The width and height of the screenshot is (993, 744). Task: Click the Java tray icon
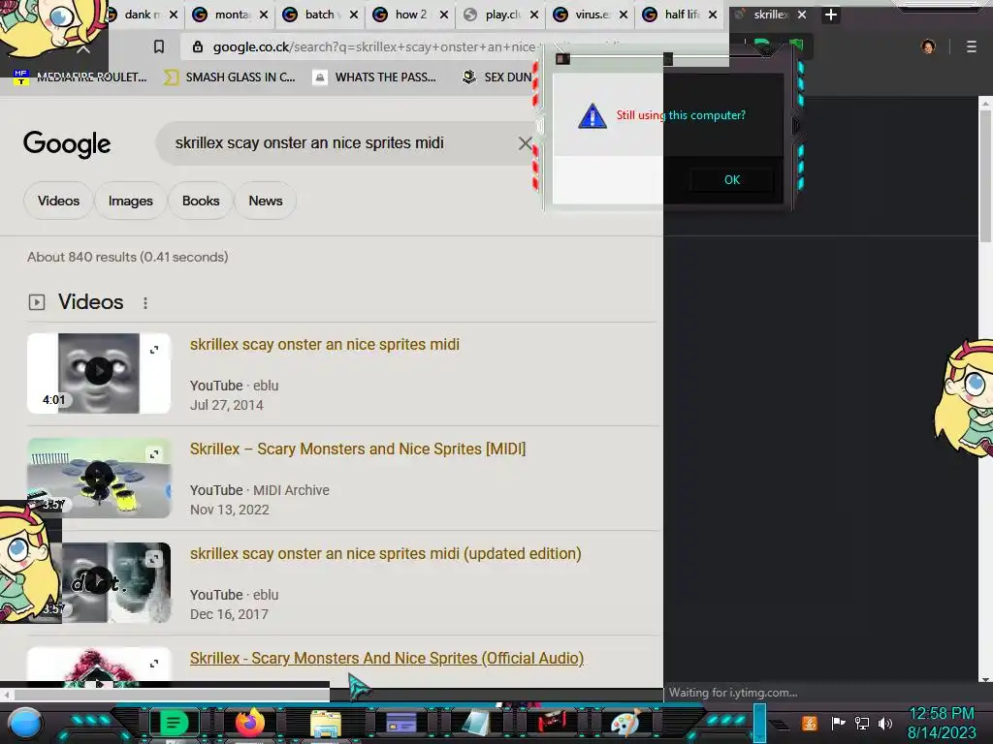809,723
